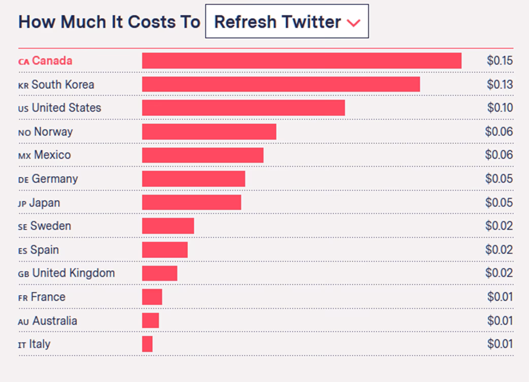Click the $0.13 South Korea value

(x=500, y=84)
